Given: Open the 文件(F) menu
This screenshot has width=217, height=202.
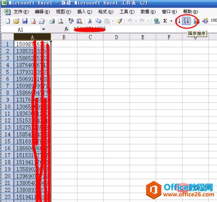Looking at the screenshot, I should pos(21,12).
